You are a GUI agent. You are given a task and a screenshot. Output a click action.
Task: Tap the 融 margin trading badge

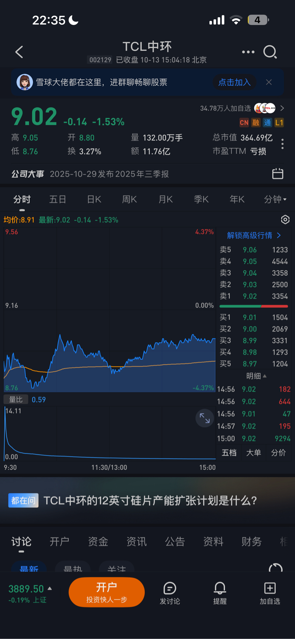click(256, 123)
